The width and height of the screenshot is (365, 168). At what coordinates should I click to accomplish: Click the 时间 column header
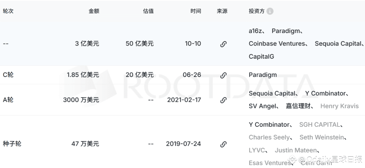[x=196, y=11]
